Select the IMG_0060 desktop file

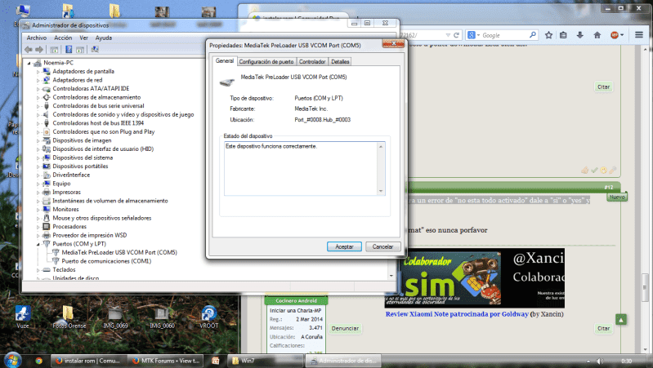(x=162, y=317)
